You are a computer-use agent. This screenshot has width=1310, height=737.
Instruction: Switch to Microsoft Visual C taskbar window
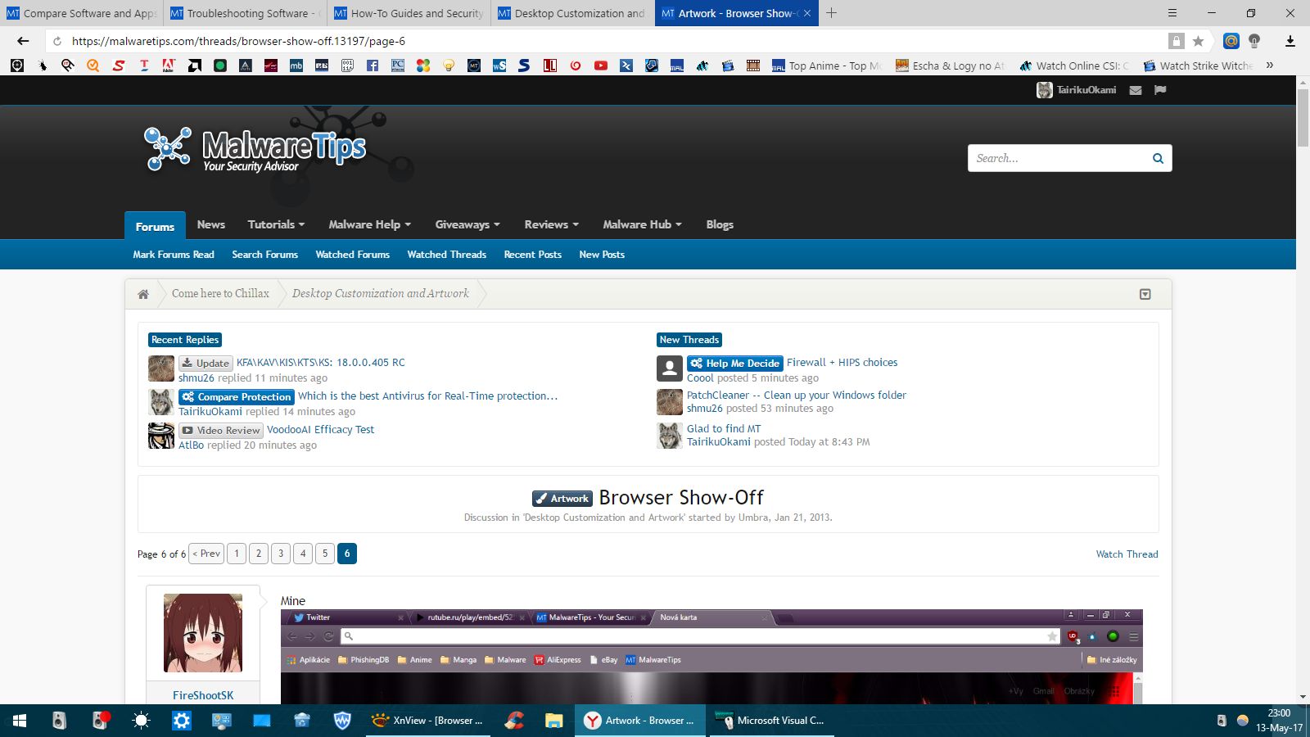pyautogui.click(x=771, y=721)
